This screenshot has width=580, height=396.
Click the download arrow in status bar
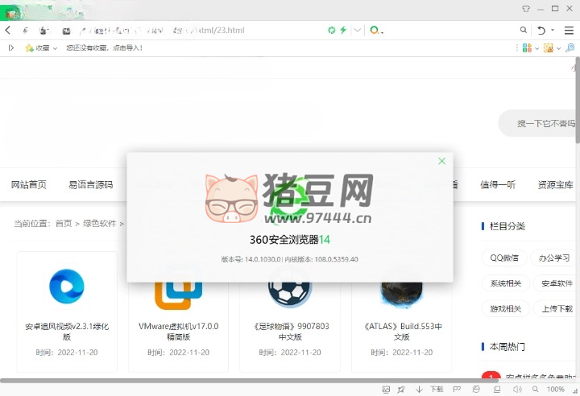coord(419,390)
